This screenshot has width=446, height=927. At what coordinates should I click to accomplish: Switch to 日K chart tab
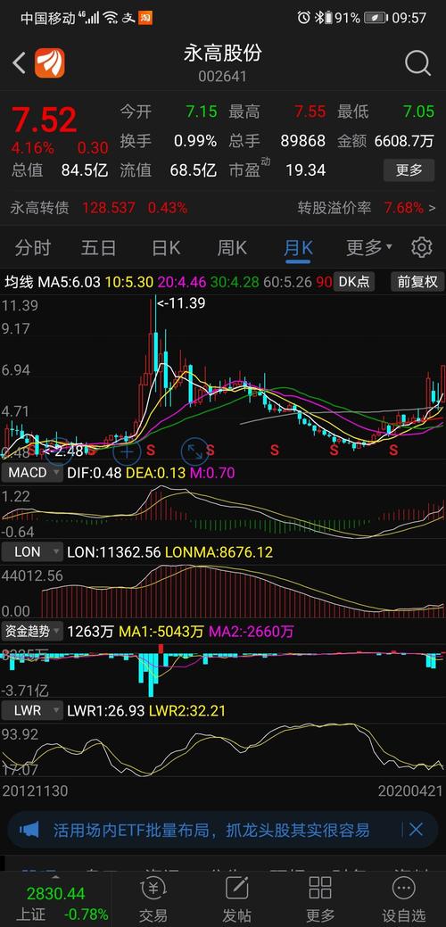(x=166, y=248)
